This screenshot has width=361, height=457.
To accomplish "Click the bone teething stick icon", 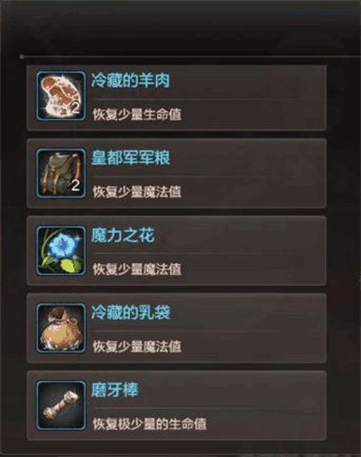I will 61,406.
